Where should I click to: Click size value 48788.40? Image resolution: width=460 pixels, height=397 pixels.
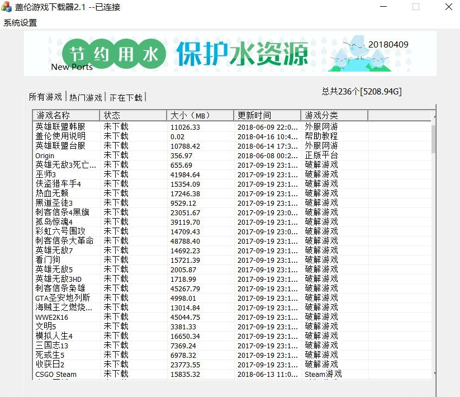[x=185, y=242]
